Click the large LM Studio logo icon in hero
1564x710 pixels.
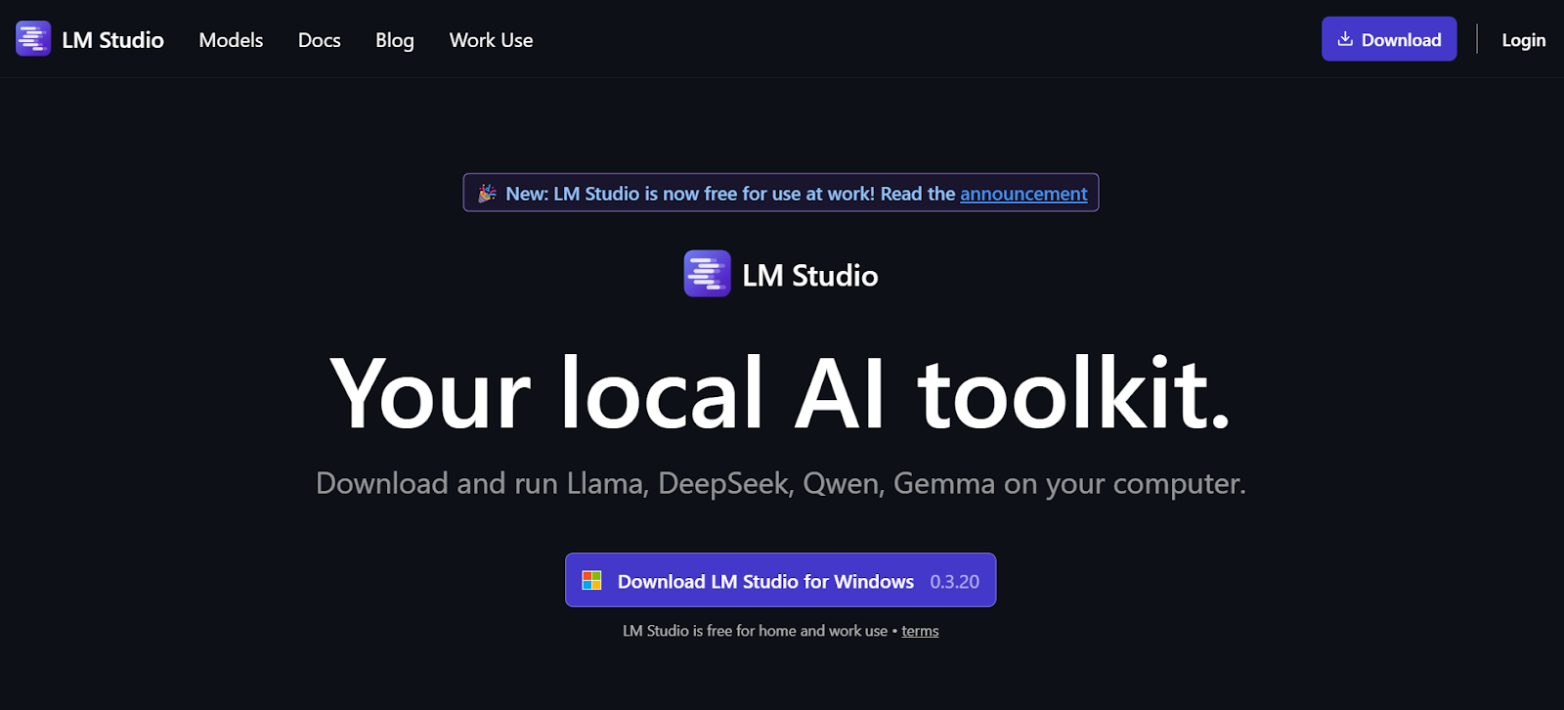(x=707, y=274)
